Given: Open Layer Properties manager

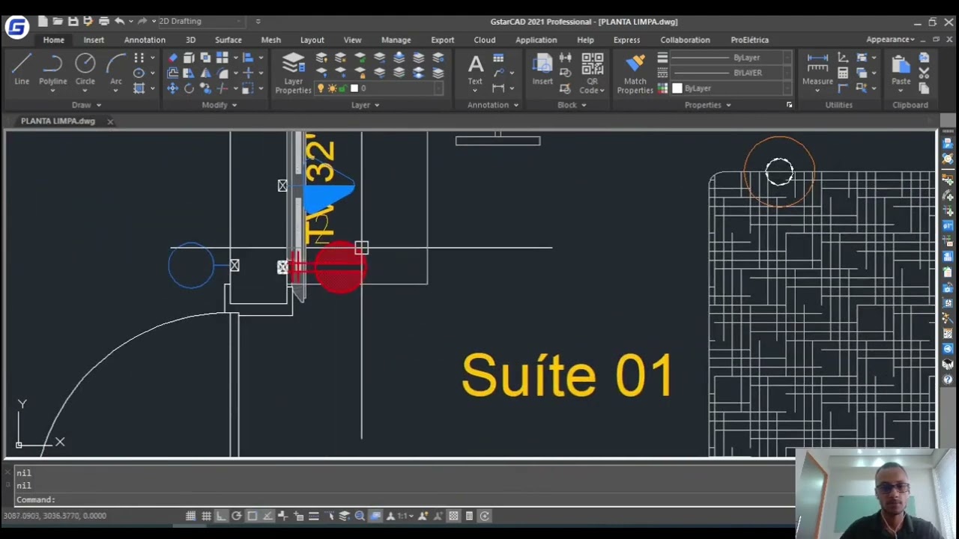Looking at the screenshot, I should 293,73.
